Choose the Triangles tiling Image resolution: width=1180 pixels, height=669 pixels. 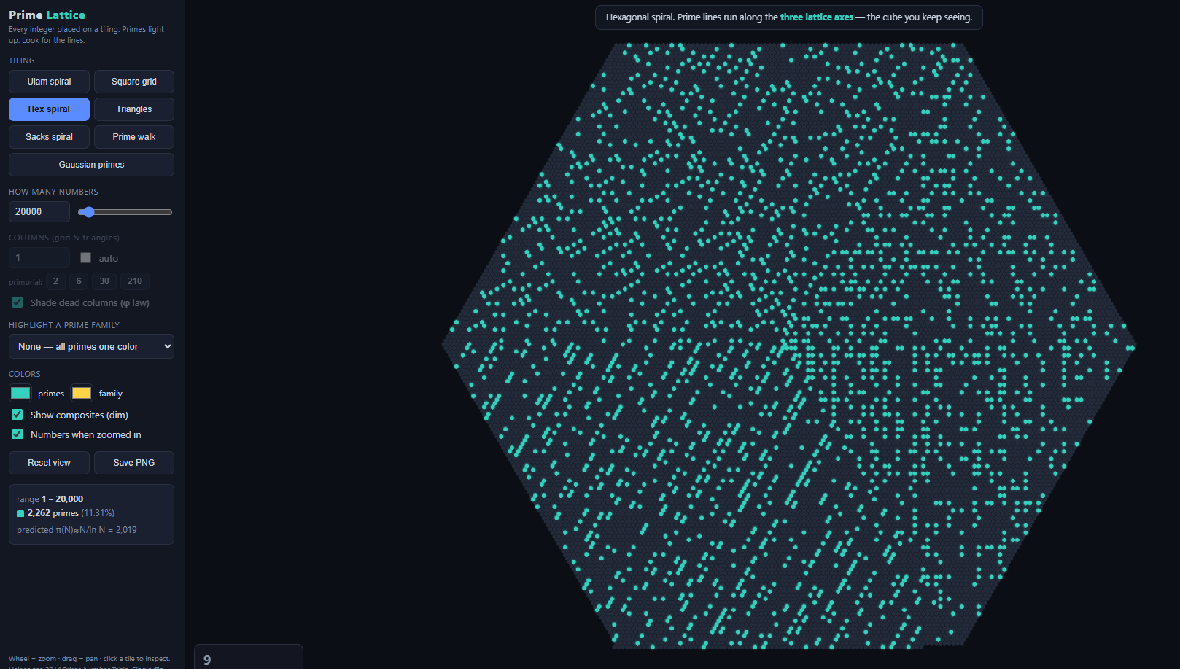tap(134, 109)
